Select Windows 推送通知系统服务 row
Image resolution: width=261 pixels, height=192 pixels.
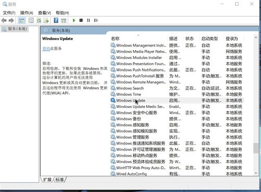[176, 143]
